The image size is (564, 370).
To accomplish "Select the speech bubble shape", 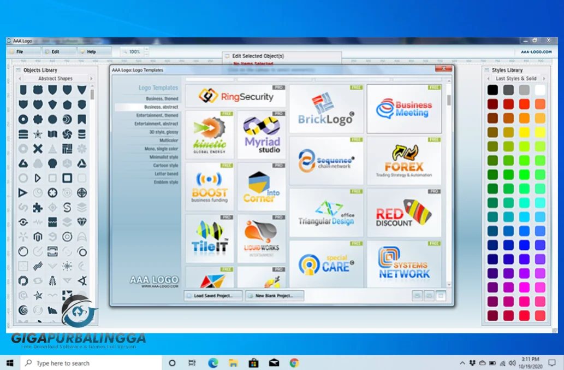I will [x=52, y=163].
